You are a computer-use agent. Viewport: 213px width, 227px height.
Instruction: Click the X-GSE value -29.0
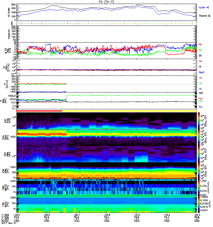click(137, 215)
